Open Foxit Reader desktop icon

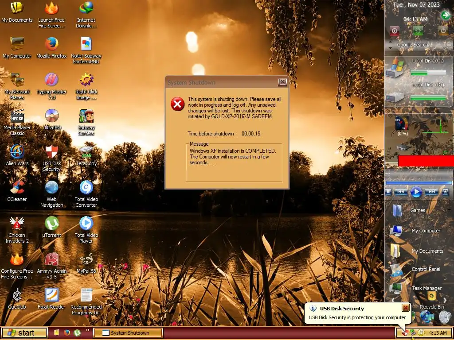(x=51, y=298)
